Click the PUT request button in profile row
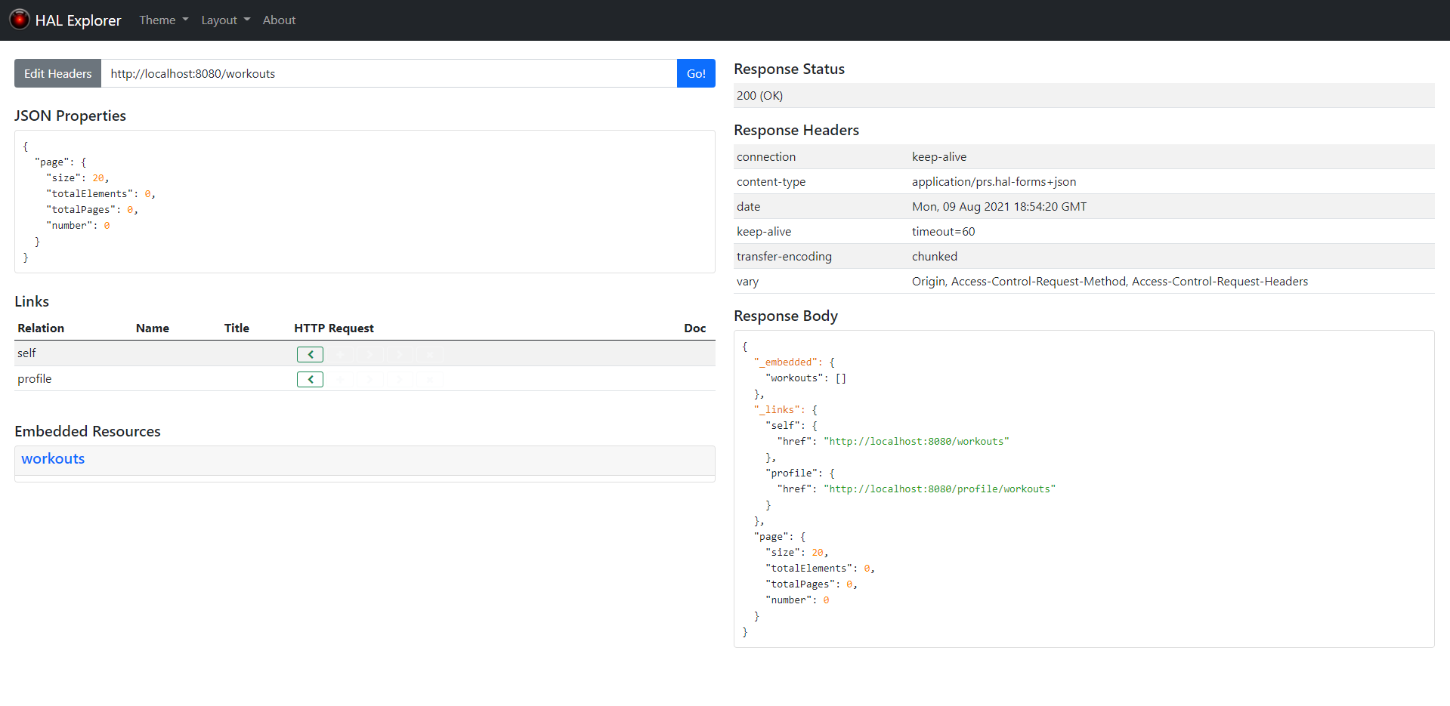1450x706 pixels. (x=370, y=379)
